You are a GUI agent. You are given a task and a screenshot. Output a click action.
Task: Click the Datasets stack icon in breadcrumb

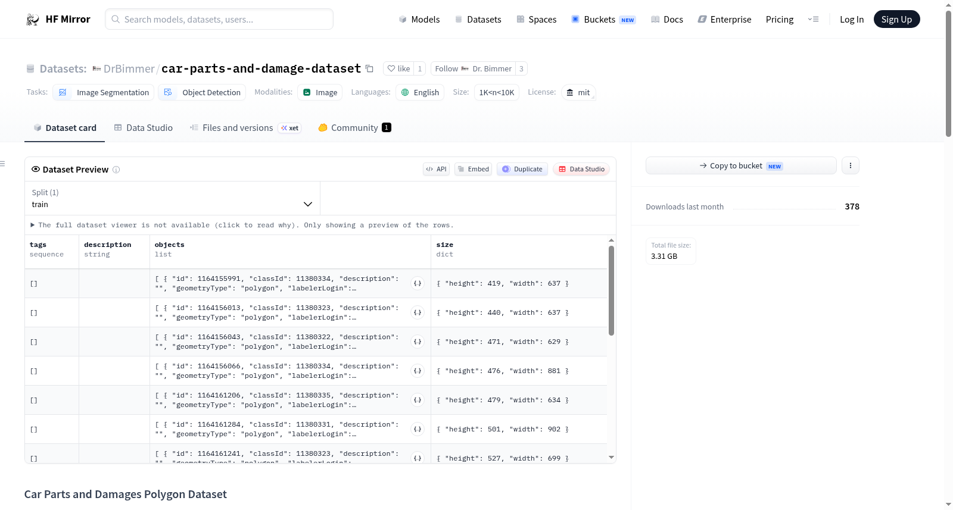(x=30, y=69)
